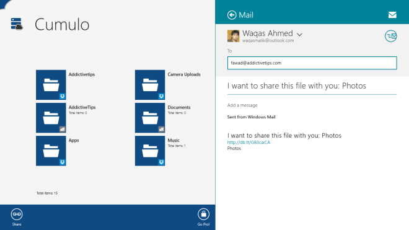Send the email with the send icon
Image resolution: width=409 pixels, height=230 pixels.
pos(391,36)
